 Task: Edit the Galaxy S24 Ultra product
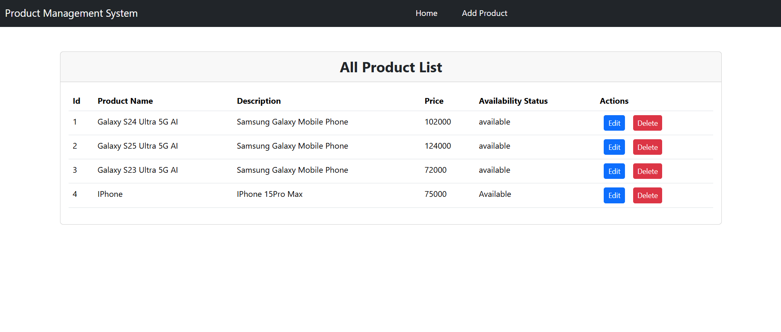[x=614, y=123]
